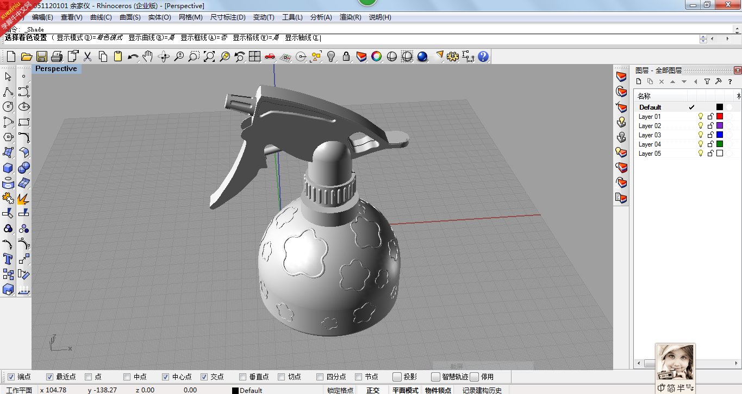Viewport: 742px width, 394px height.
Task: Save the model with the floppy disk icon
Action: (x=42, y=56)
